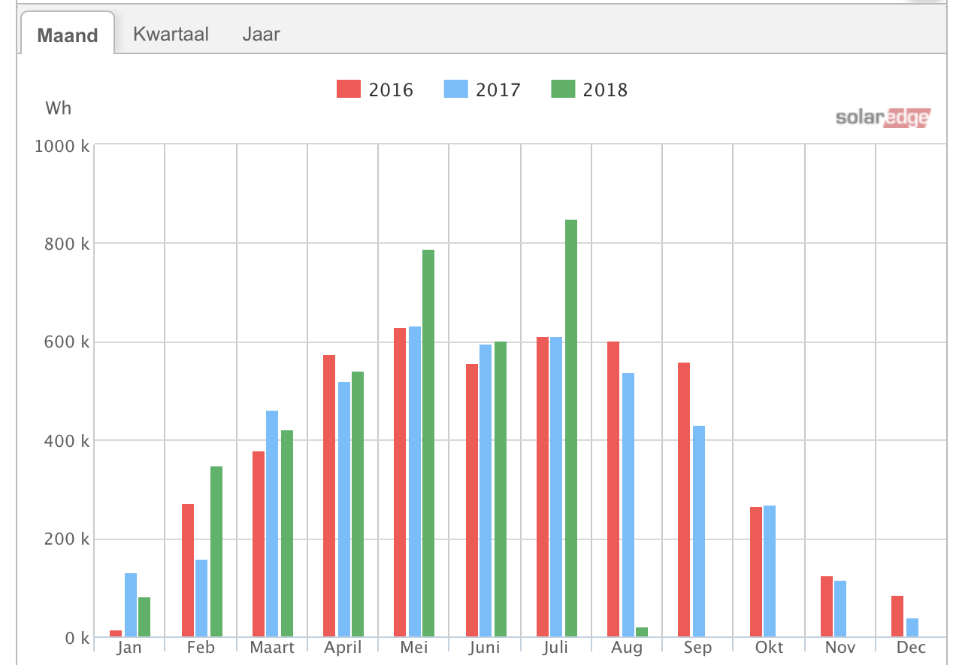962x665 pixels.
Task: Click the green 2018 legend swatch
Action: click(563, 90)
